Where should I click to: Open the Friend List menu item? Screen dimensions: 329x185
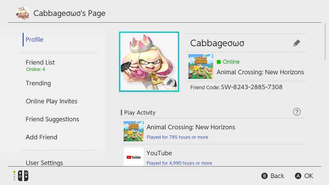coord(40,62)
